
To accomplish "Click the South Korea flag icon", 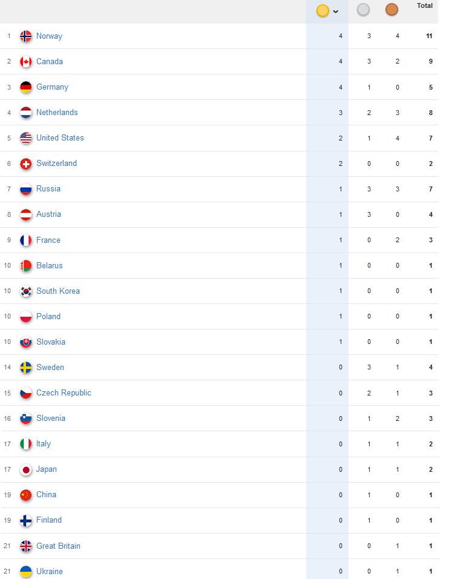I will (x=26, y=291).
